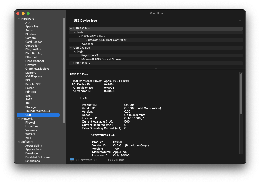
Task: Select FireWire in the sidebar
Action: tap(31, 65)
